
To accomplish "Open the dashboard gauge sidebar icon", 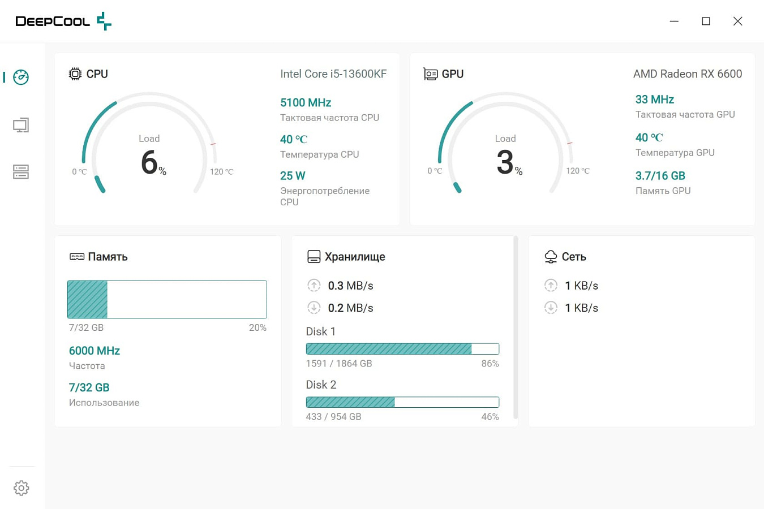I will (x=21, y=77).
